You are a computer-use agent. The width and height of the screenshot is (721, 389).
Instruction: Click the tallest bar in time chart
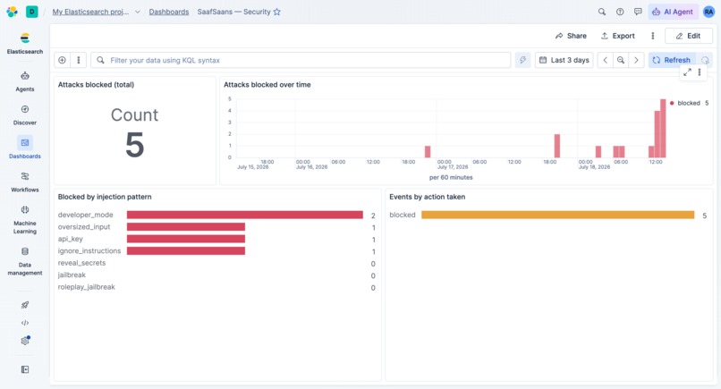tap(663, 128)
